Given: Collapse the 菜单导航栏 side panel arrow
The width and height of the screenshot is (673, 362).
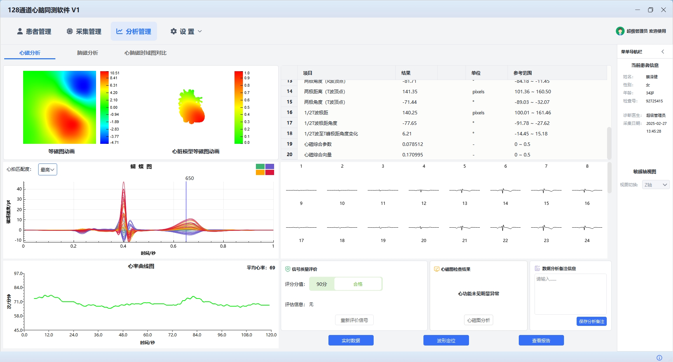Looking at the screenshot, I should pos(663,52).
